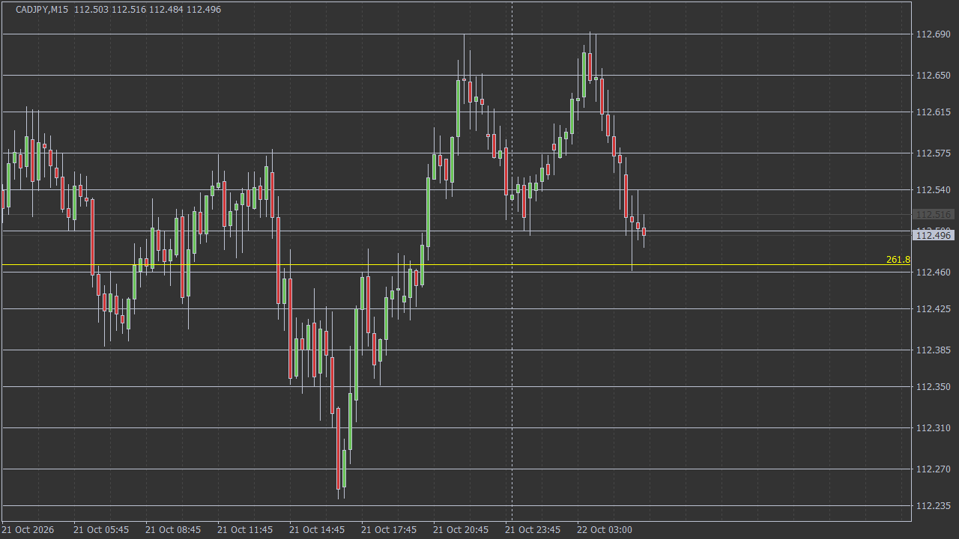Click the highlighted 112.496 price tag on the price axis

[934, 236]
